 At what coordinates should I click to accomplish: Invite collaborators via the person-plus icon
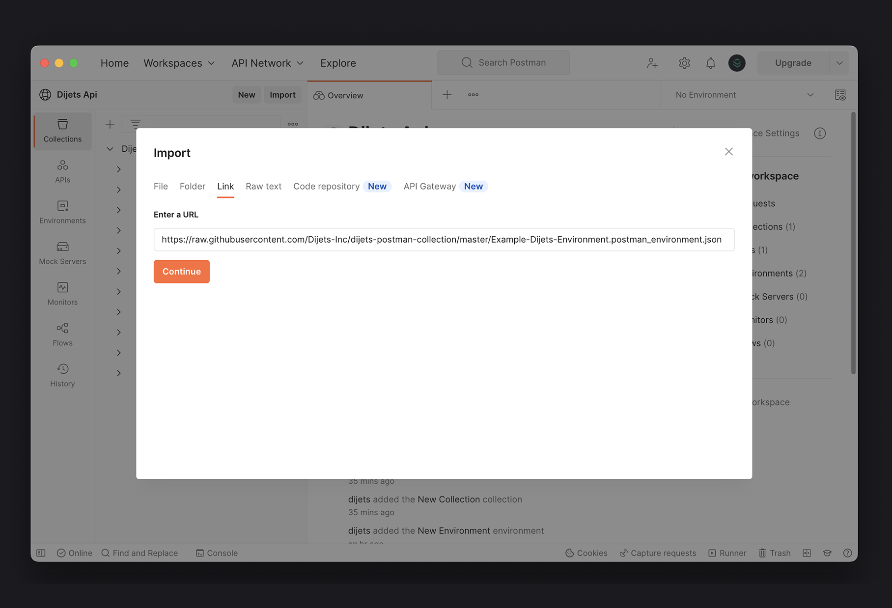652,63
